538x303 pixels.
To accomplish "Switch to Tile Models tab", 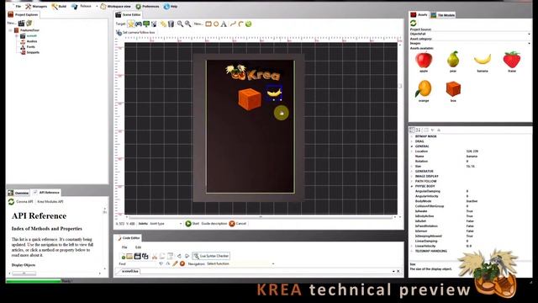I will pos(443,15).
